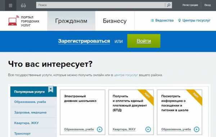This screenshot has width=216, height=137.
Task: Open the hamburger menu icon
Action: pyautogui.click(x=10, y=5)
